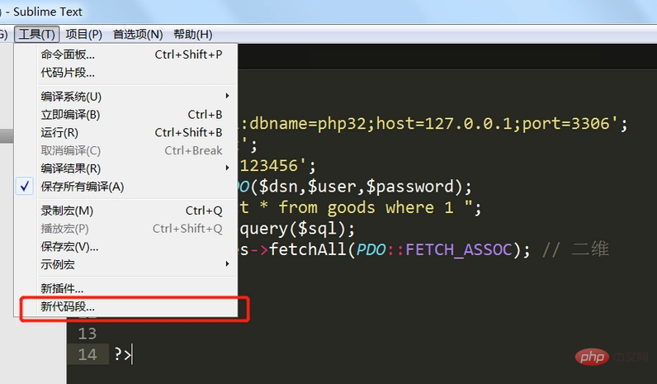Click 'from goods where 1' SQL text
Screen dimensions: 657x384
[366, 207]
